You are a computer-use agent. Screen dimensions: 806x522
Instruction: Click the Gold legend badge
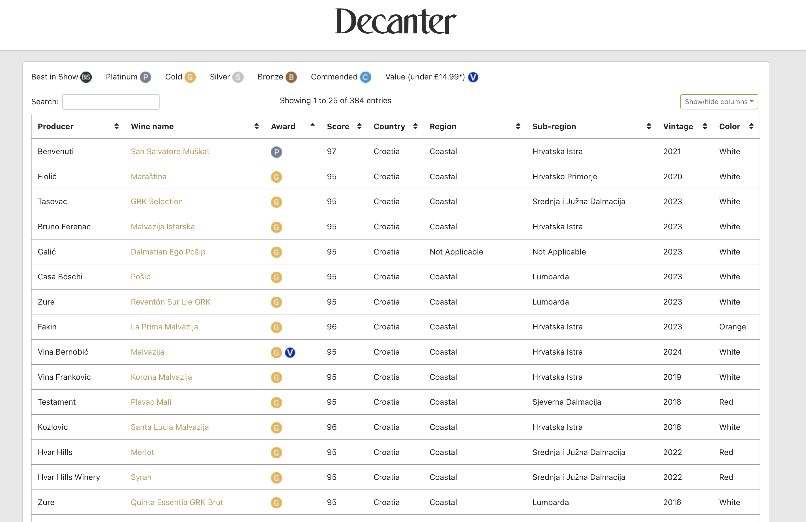[190, 77]
